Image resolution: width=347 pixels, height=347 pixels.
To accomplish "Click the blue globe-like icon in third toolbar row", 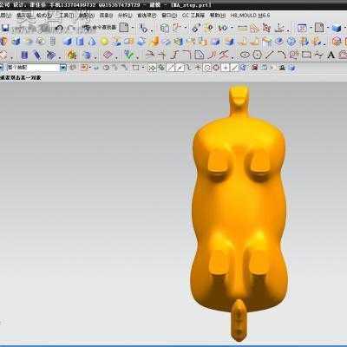I will click(x=87, y=55).
